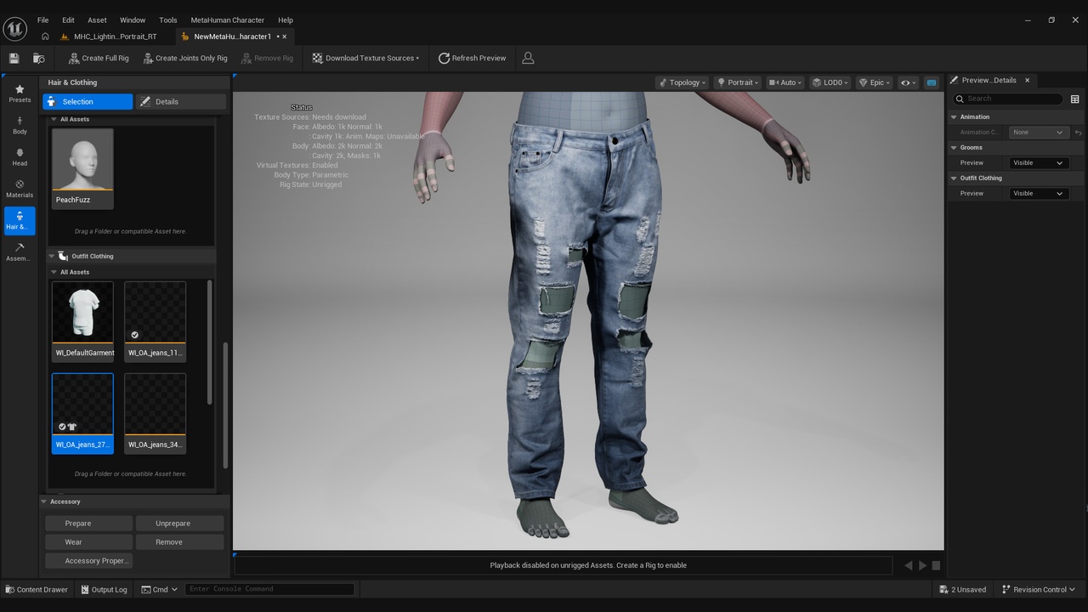Click Create Joints Only Rig toolbar button
This screenshot has width=1088, height=612.
(x=185, y=58)
